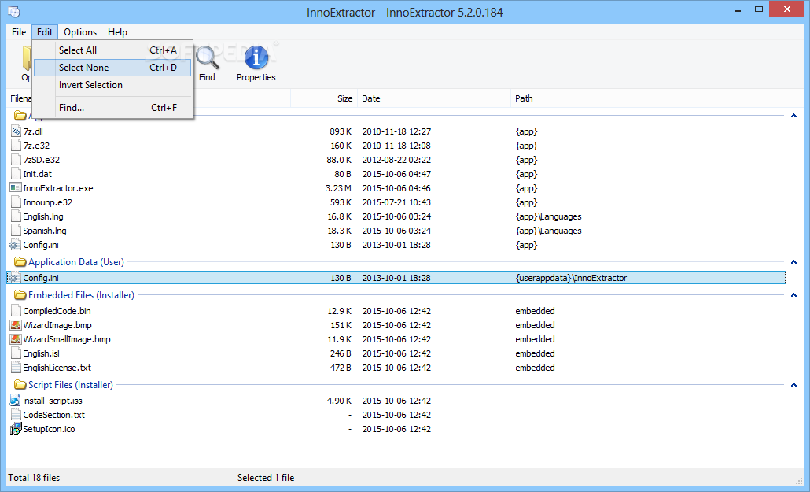The width and height of the screenshot is (810, 492).
Task: Click the Selected 1 file status text
Action: [266, 478]
